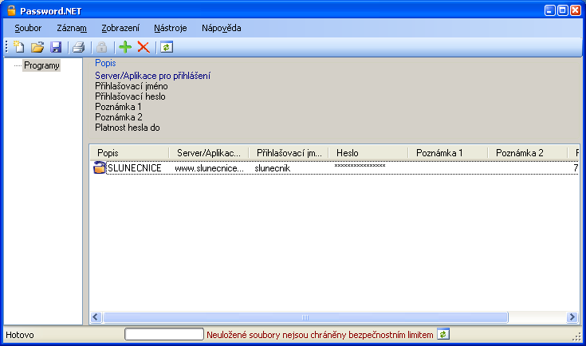
Task: Click the Password.NET lock title icon
Action: tap(12, 10)
